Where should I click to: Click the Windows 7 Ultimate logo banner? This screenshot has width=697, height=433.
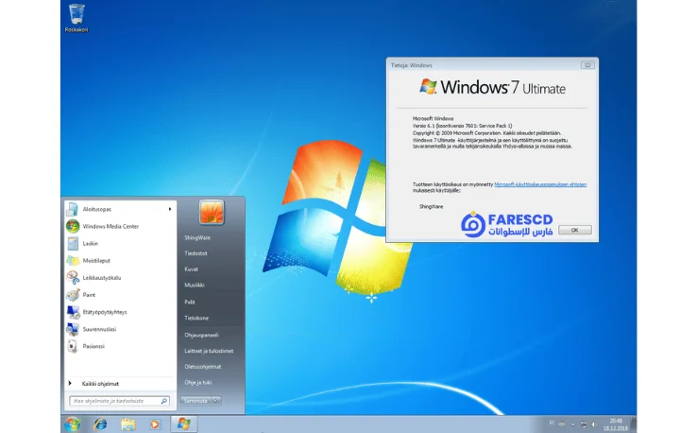pyautogui.click(x=492, y=87)
